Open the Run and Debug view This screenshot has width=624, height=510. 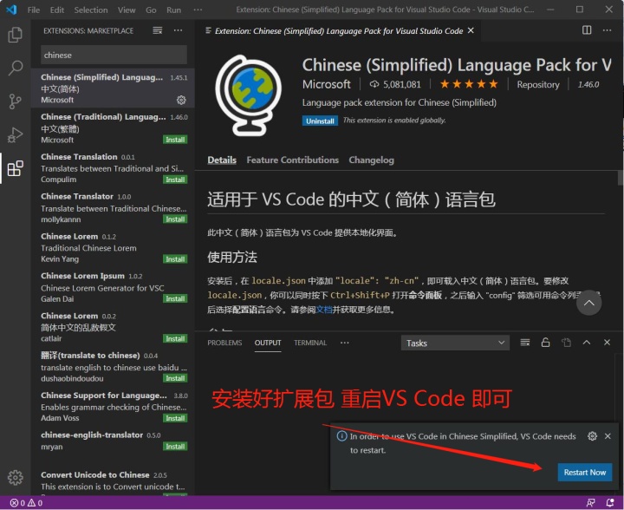click(15, 135)
